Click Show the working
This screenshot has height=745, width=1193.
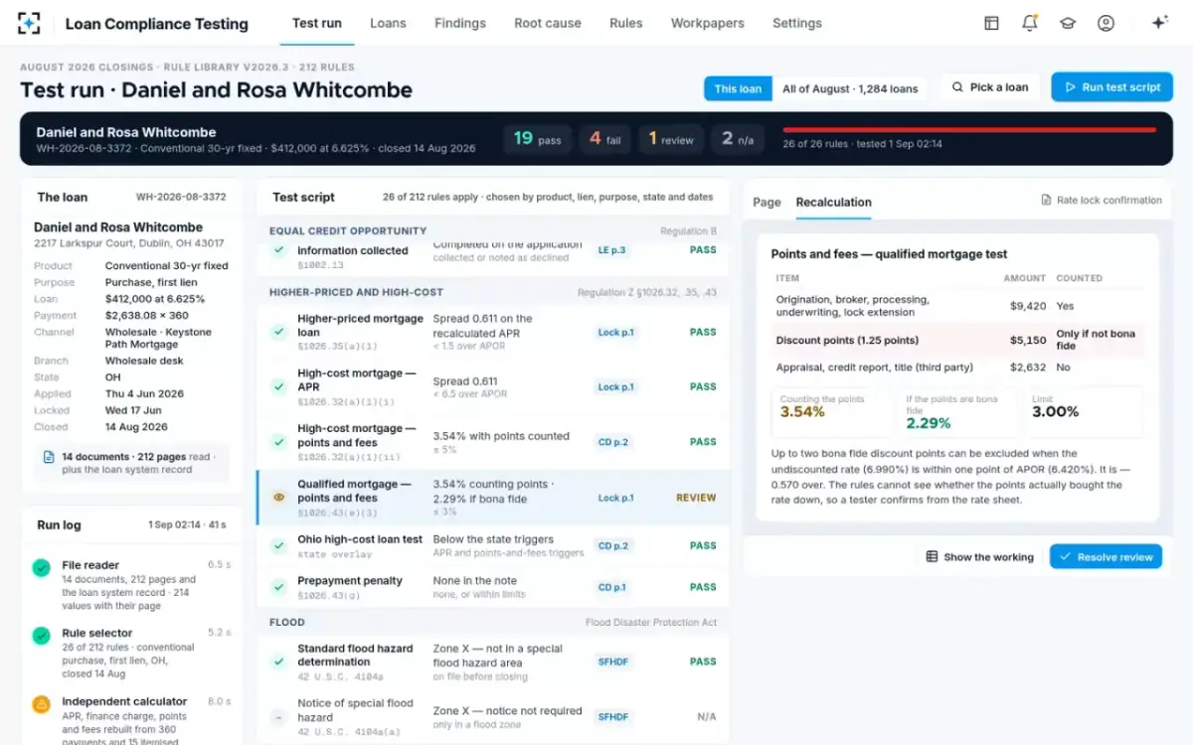coord(979,557)
